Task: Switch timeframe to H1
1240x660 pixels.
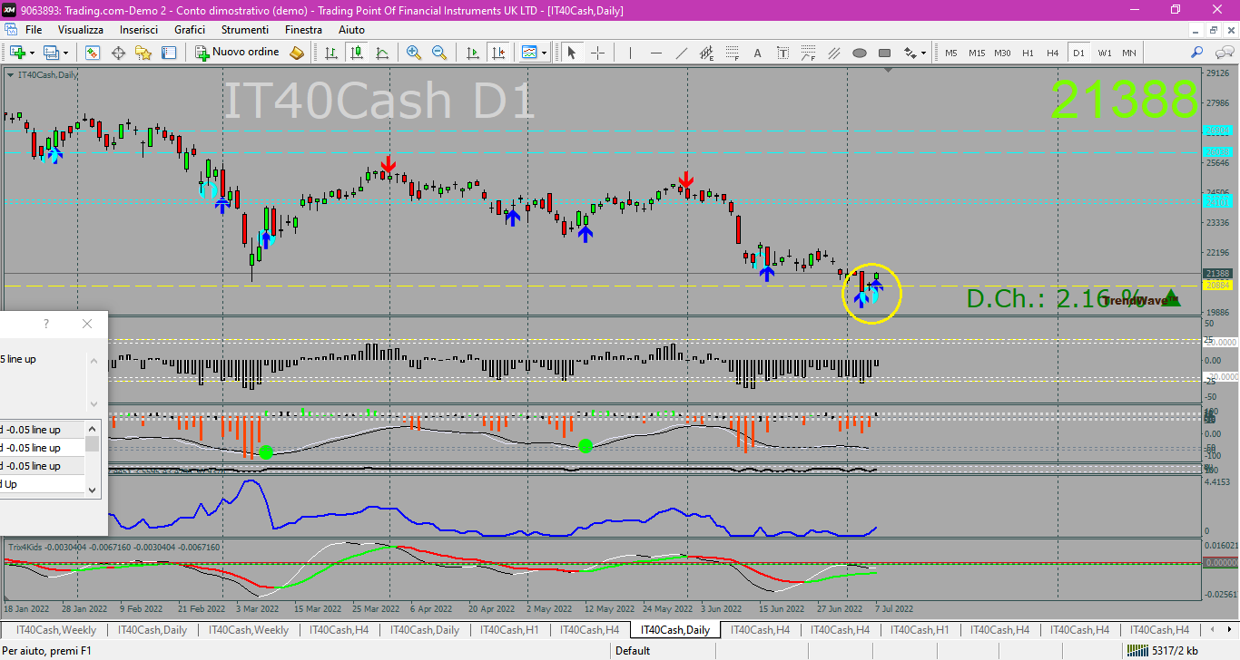Action: pos(1028,53)
